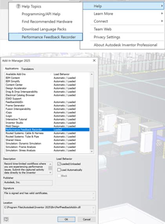Click the add-in list vertical scrollbar thumb
Screen dimensions: 165x224
(92, 118)
